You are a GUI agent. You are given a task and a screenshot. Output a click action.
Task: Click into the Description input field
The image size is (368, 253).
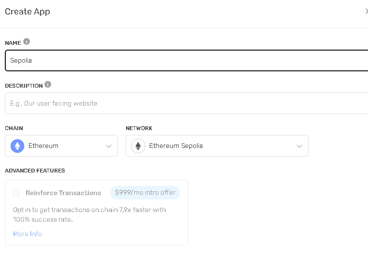[184, 103]
